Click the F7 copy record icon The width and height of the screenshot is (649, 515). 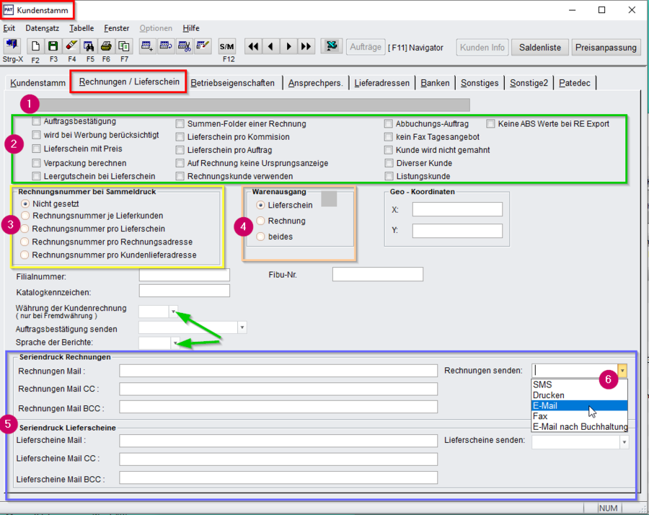pos(124,46)
